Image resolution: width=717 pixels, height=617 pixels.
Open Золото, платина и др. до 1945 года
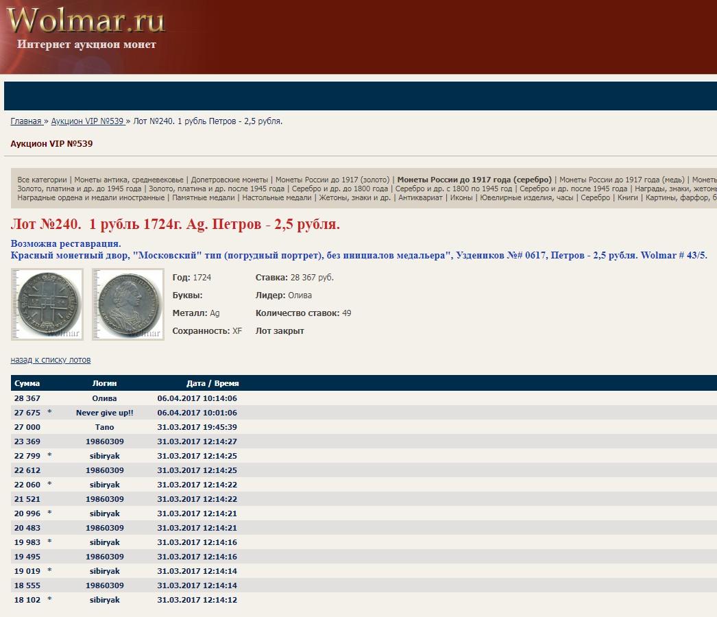(80, 189)
